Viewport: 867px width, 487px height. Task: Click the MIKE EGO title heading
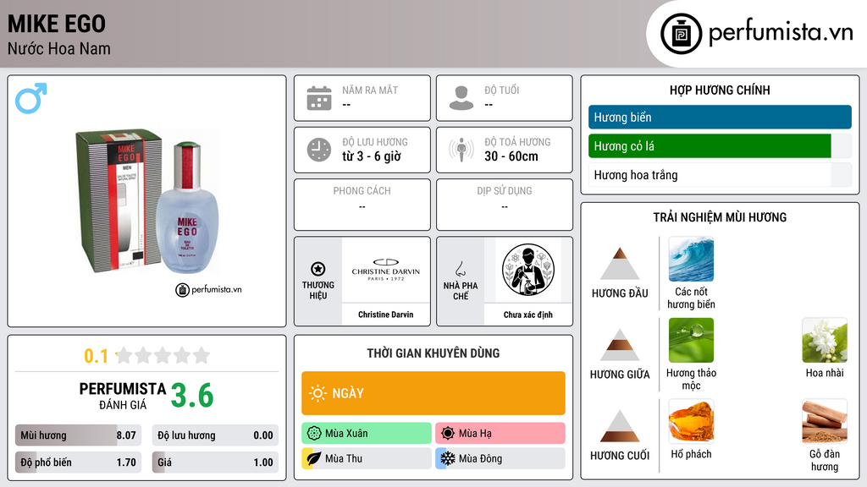[57, 24]
